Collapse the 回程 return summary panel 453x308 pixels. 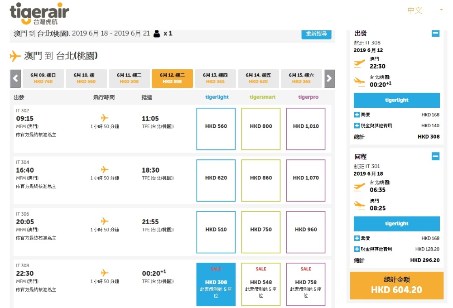click(x=435, y=156)
